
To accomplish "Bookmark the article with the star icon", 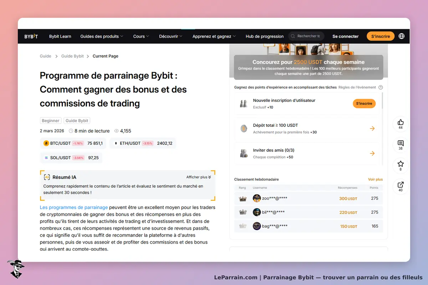I will coord(401,164).
